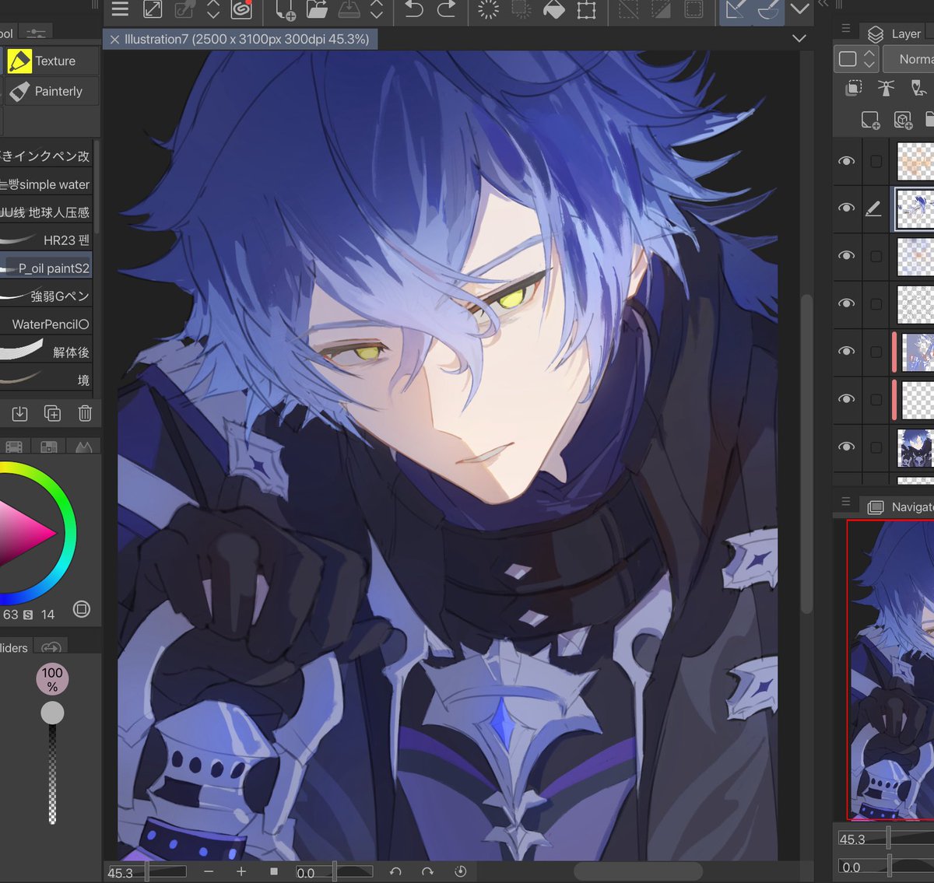Open the Normal blending mode dropdown
The width and height of the screenshot is (934, 883).
[909, 59]
